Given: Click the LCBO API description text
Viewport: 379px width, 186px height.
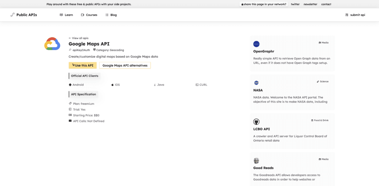Looking at the screenshot, I should coord(290,138).
